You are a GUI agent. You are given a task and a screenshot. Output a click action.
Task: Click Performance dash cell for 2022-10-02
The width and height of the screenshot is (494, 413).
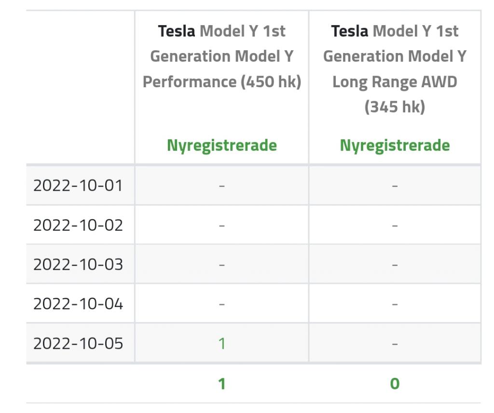[x=222, y=226]
